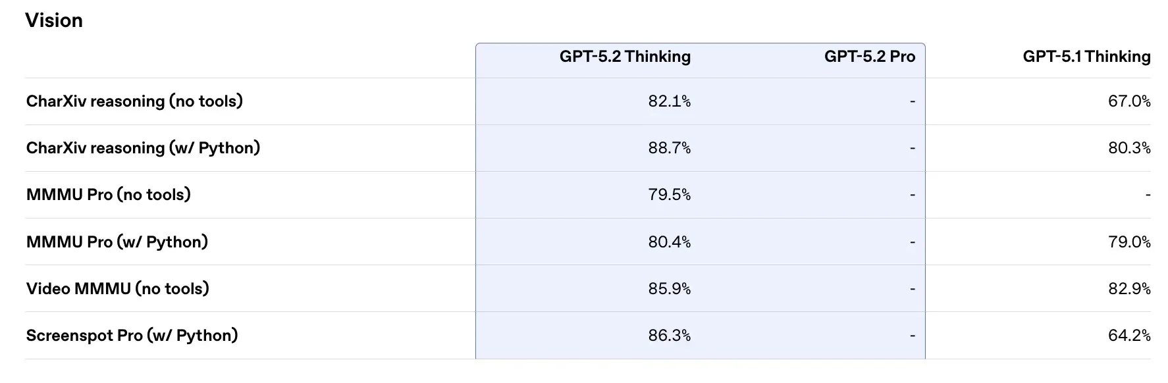Click the CharXiv reasoning (w/ Python) row label
Viewport: 1168px width, 383px height.
143,148
